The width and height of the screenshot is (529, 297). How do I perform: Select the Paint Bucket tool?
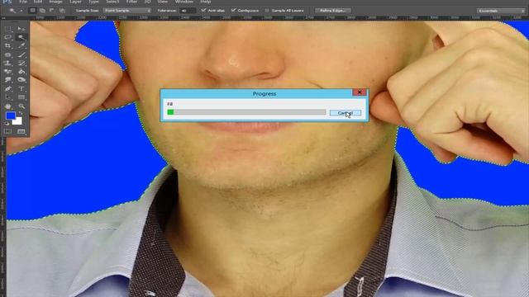pos(21,72)
